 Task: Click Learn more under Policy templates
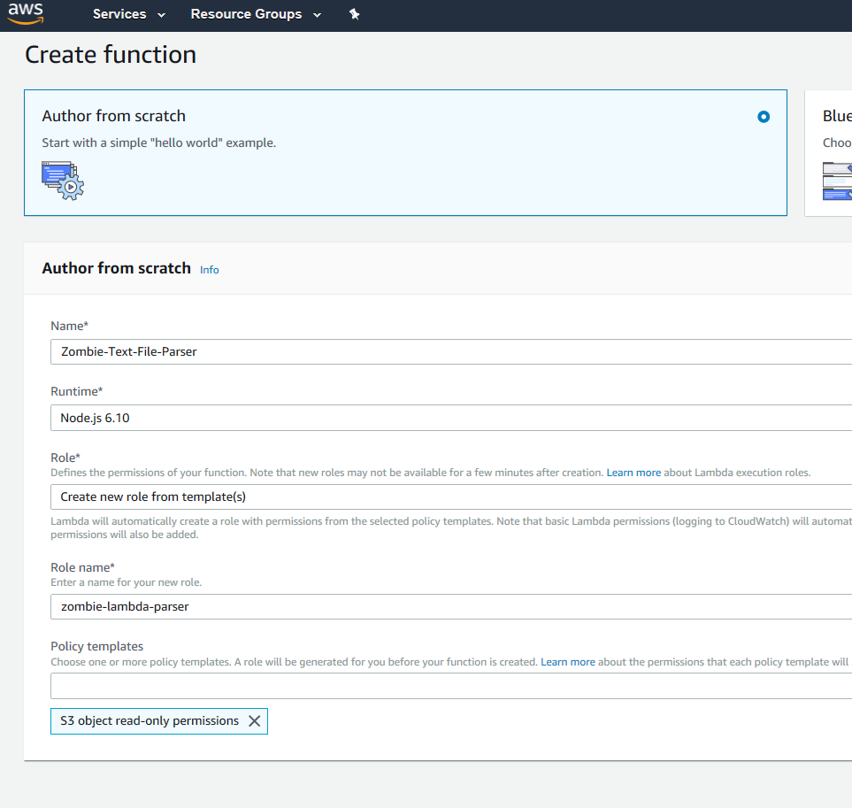[x=568, y=662]
